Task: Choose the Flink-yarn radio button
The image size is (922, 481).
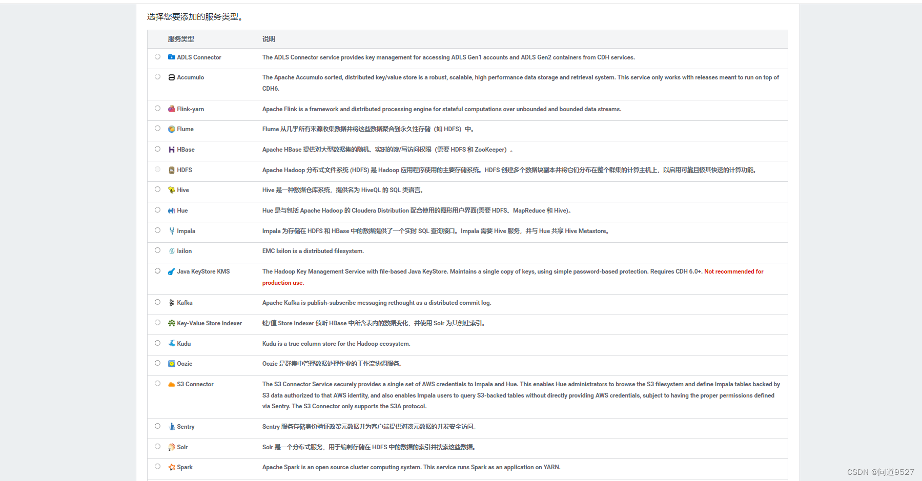Action: 157,109
